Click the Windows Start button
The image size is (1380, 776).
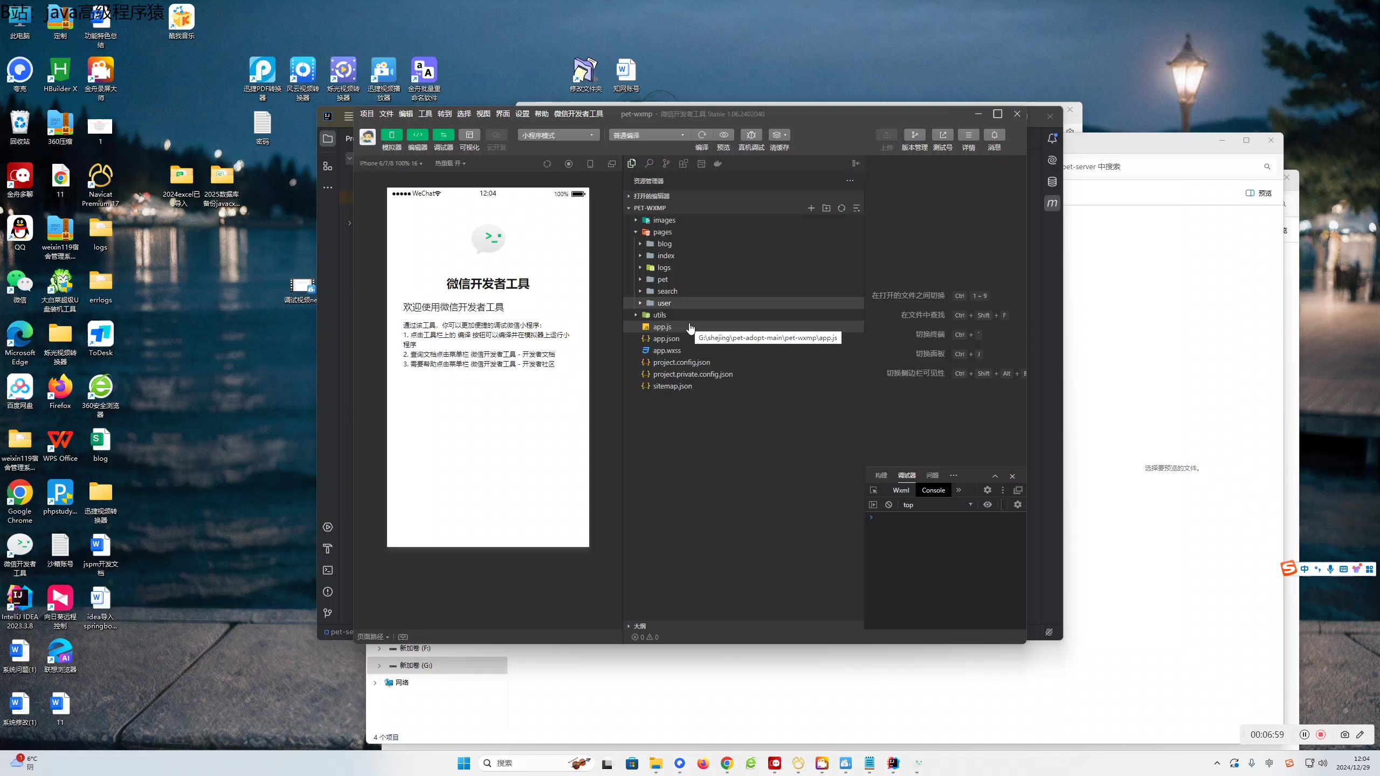pos(464,763)
